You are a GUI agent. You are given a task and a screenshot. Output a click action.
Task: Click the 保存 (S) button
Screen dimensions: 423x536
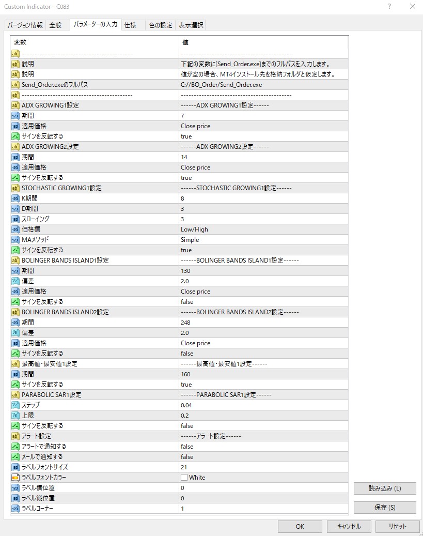[x=385, y=507]
